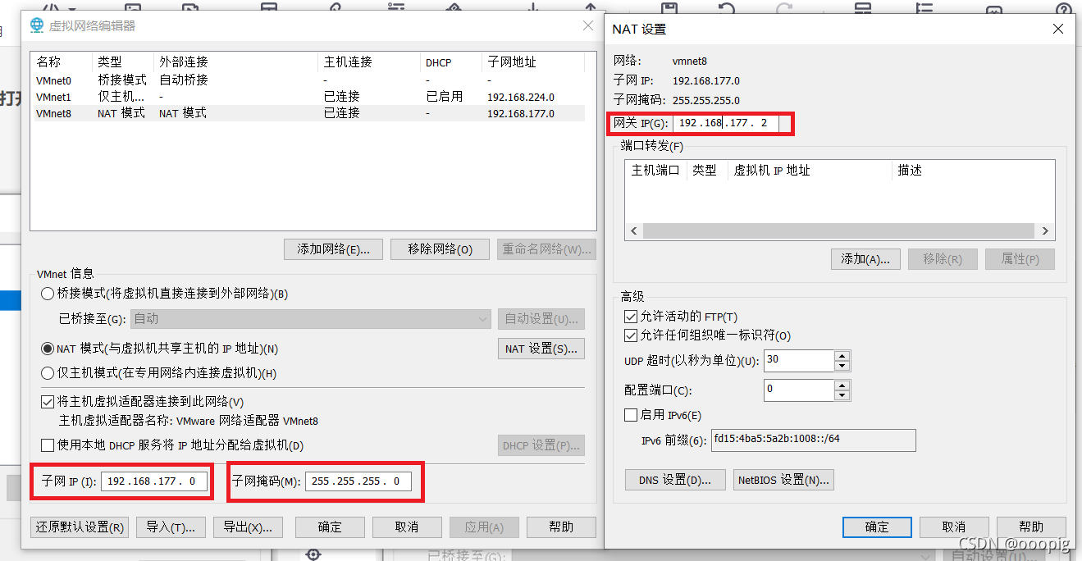Screen dimensions: 1082x561
Task: Close the NAT 设置 dialog
Action: [1059, 29]
